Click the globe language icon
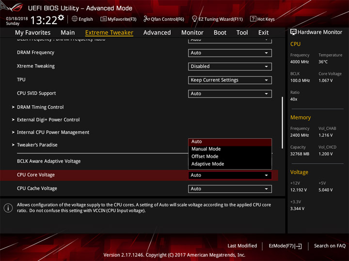 tap(75, 19)
